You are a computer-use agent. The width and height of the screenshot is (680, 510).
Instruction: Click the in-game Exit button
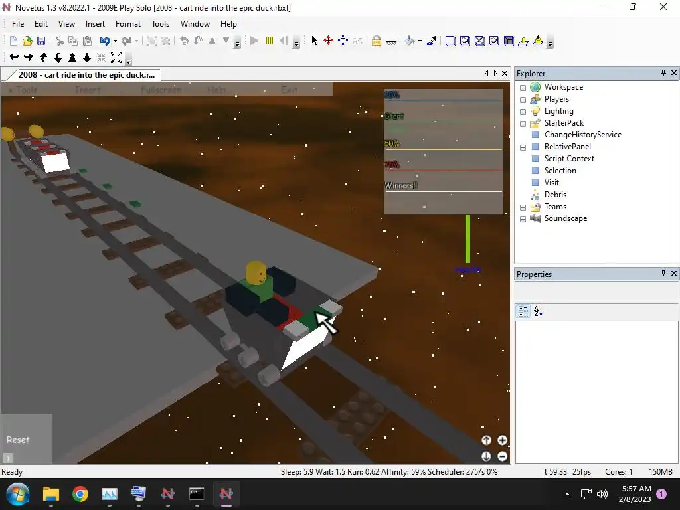tap(290, 90)
